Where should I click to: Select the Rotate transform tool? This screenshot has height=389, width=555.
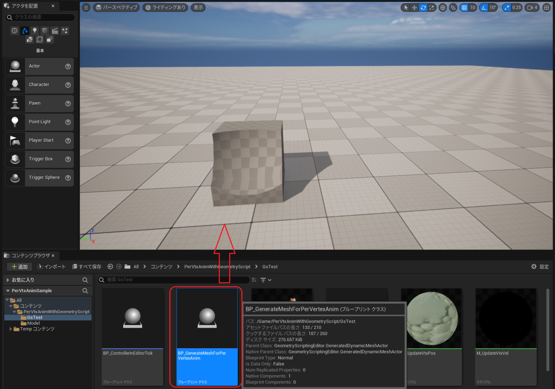(x=423, y=7)
